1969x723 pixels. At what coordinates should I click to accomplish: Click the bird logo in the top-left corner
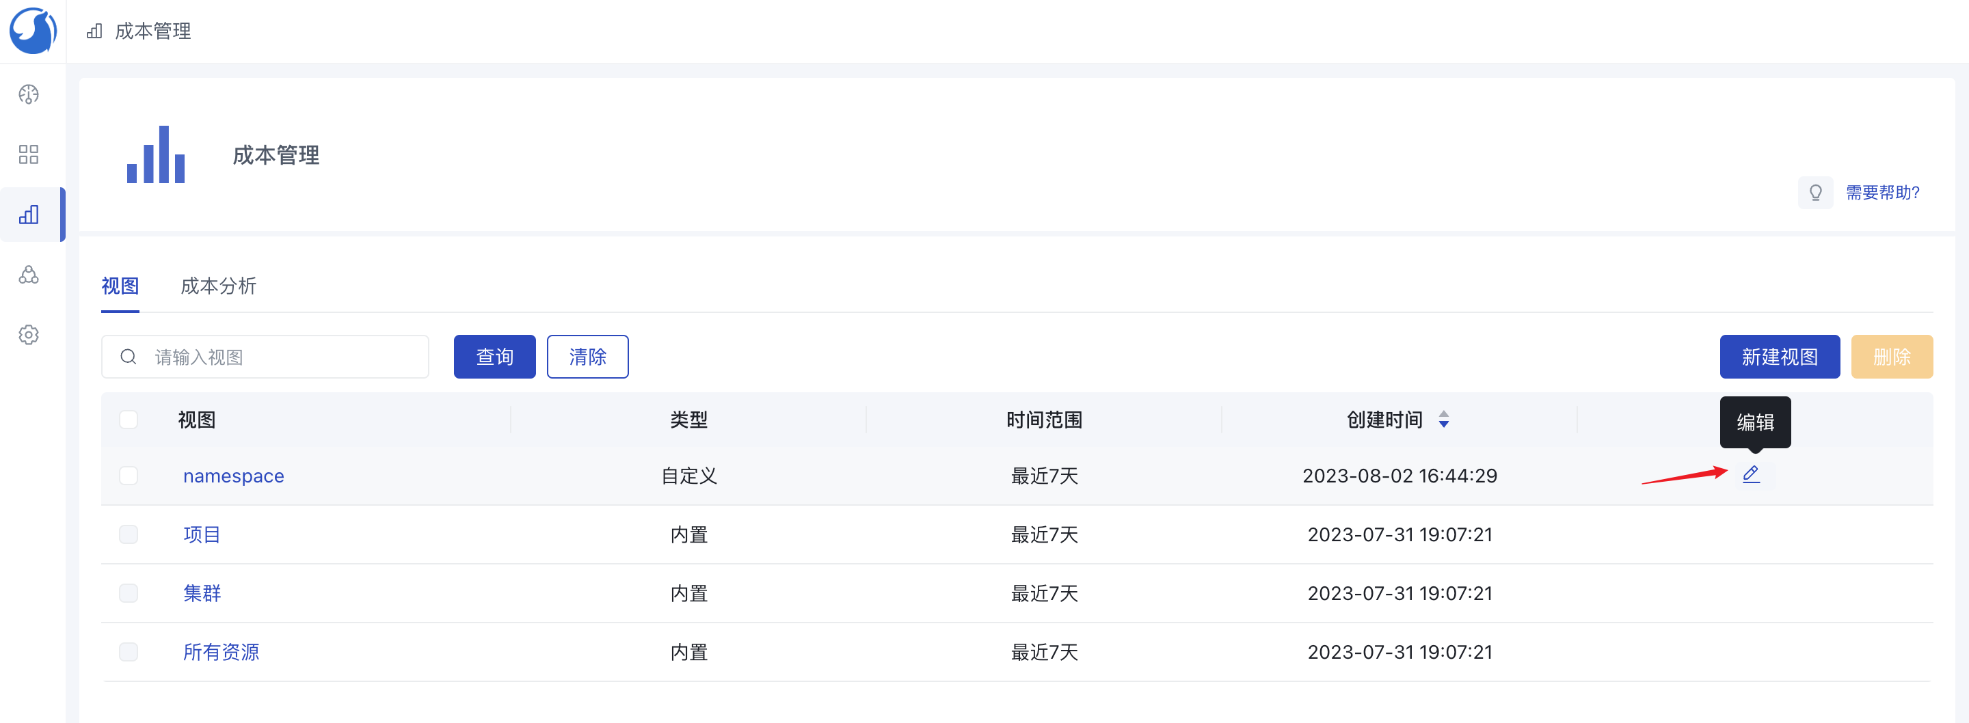point(33,31)
